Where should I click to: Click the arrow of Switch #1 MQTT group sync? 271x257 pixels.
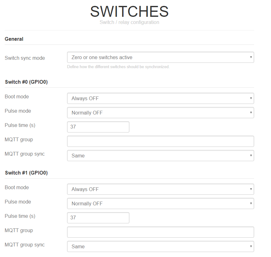(x=251, y=246)
